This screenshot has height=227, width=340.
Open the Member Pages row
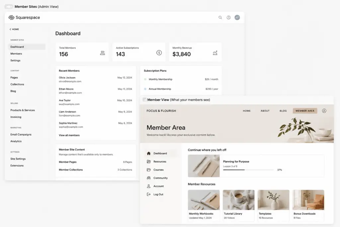pyautogui.click(x=95, y=162)
